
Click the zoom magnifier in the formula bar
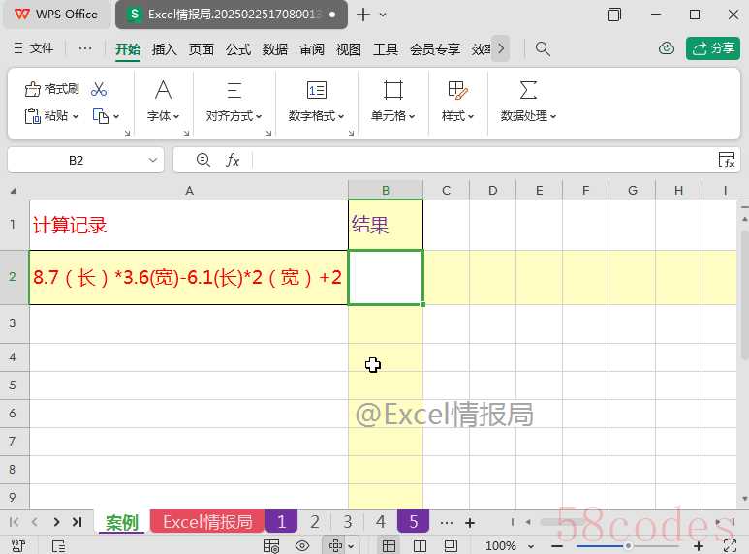203,160
